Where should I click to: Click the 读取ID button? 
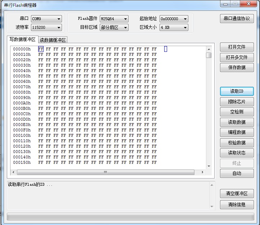click(x=237, y=91)
